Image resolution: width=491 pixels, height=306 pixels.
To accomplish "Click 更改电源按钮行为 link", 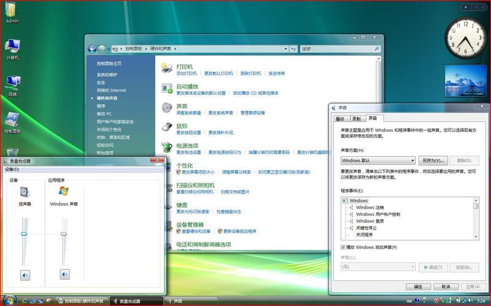I will tap(225, 152).
